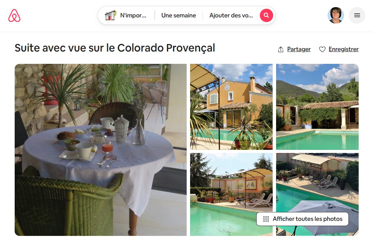Click the share upload icon
Viewport: 373px width, 240px height.
tap(281, 49)
